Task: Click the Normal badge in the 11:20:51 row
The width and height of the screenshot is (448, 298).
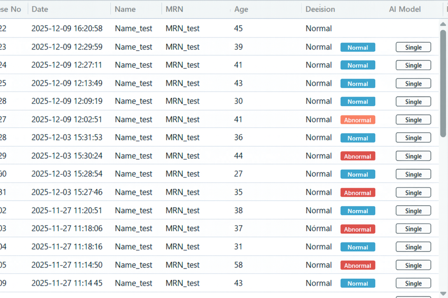Action: [x=358, y=211]
